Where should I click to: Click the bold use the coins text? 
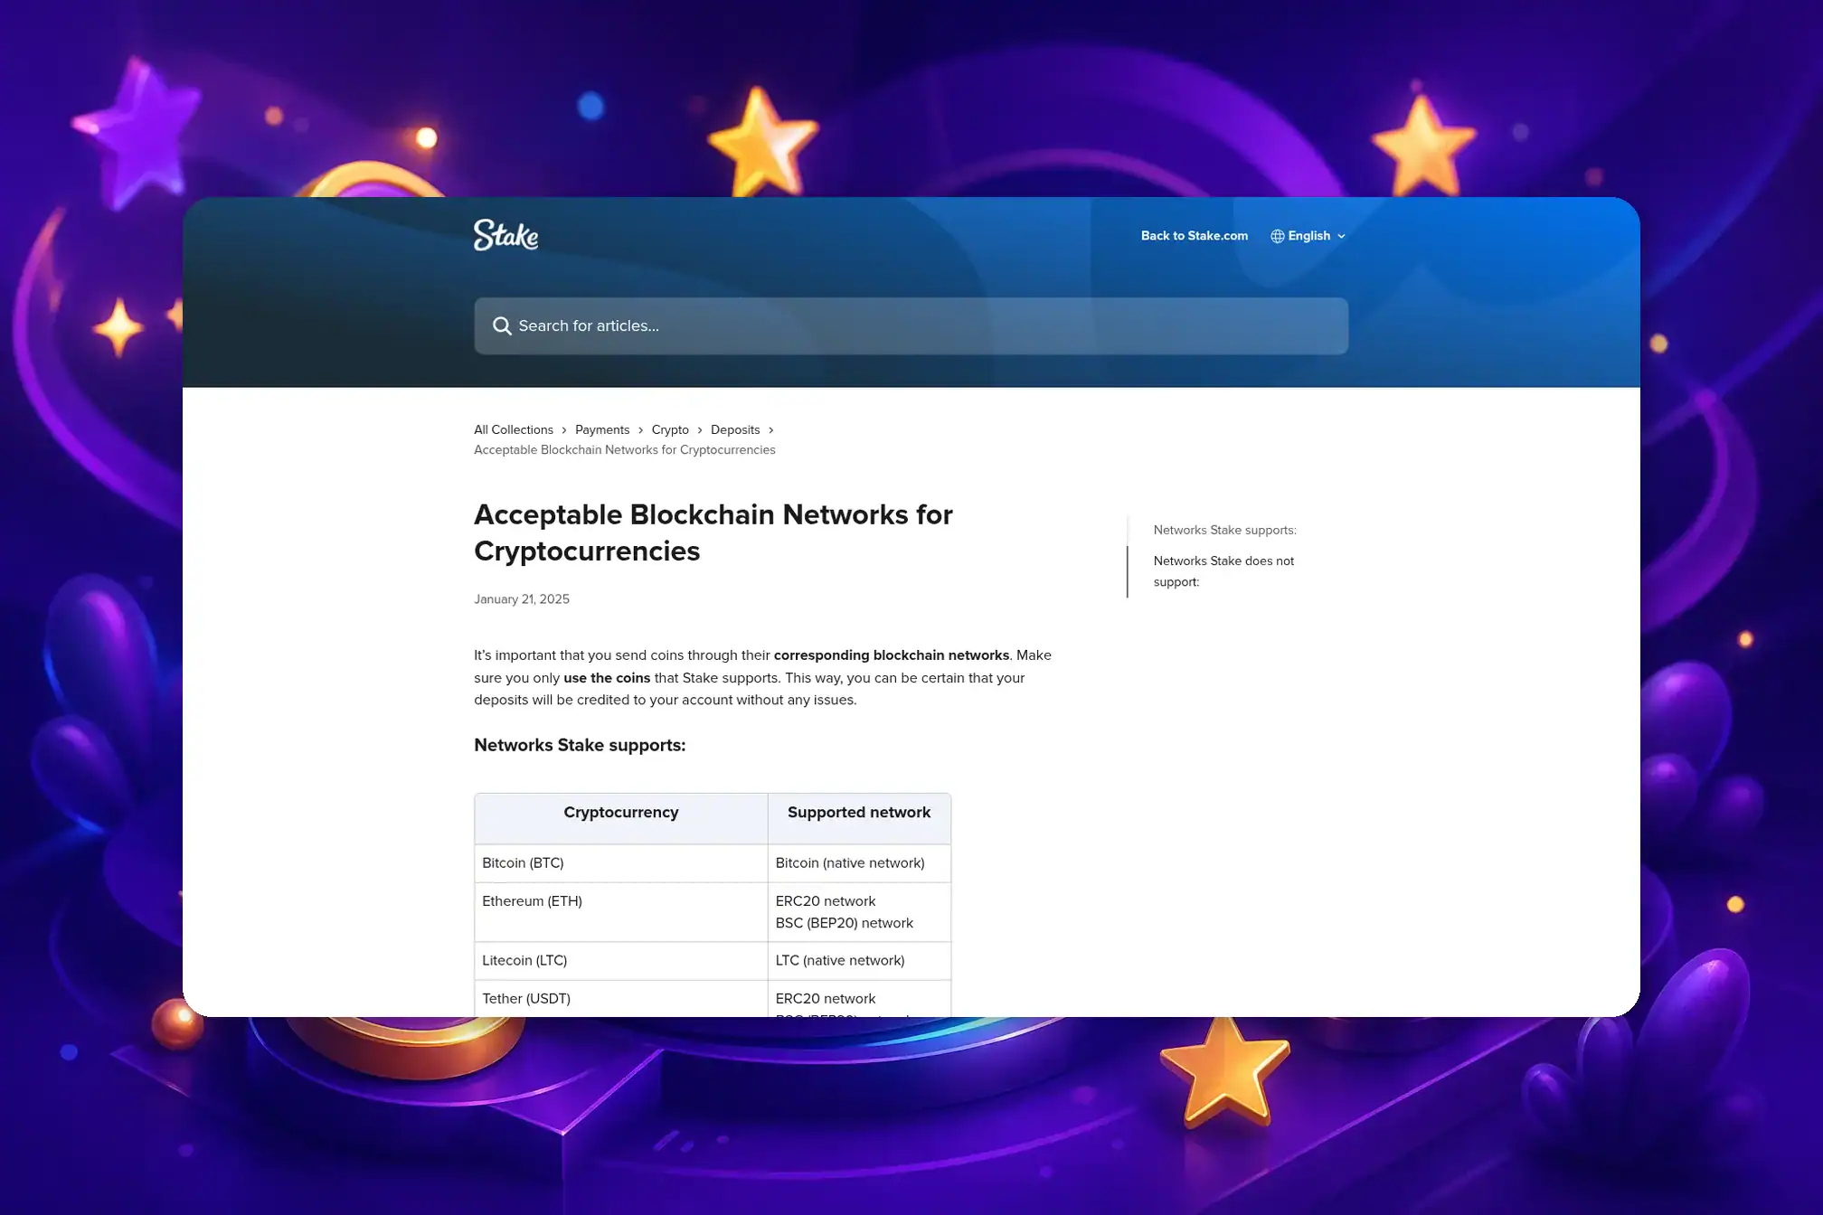click(x=607, y=678)
